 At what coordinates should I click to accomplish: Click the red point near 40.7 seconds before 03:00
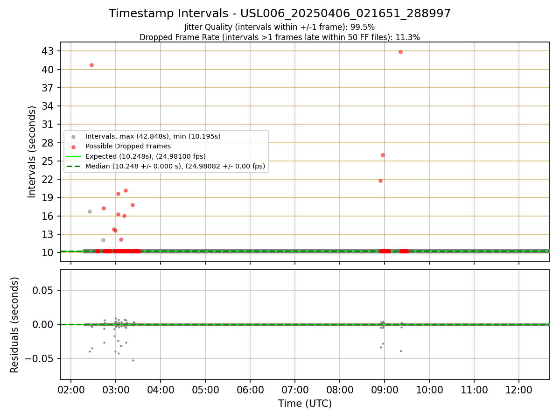pyautogui.click(x=91, y=65)
